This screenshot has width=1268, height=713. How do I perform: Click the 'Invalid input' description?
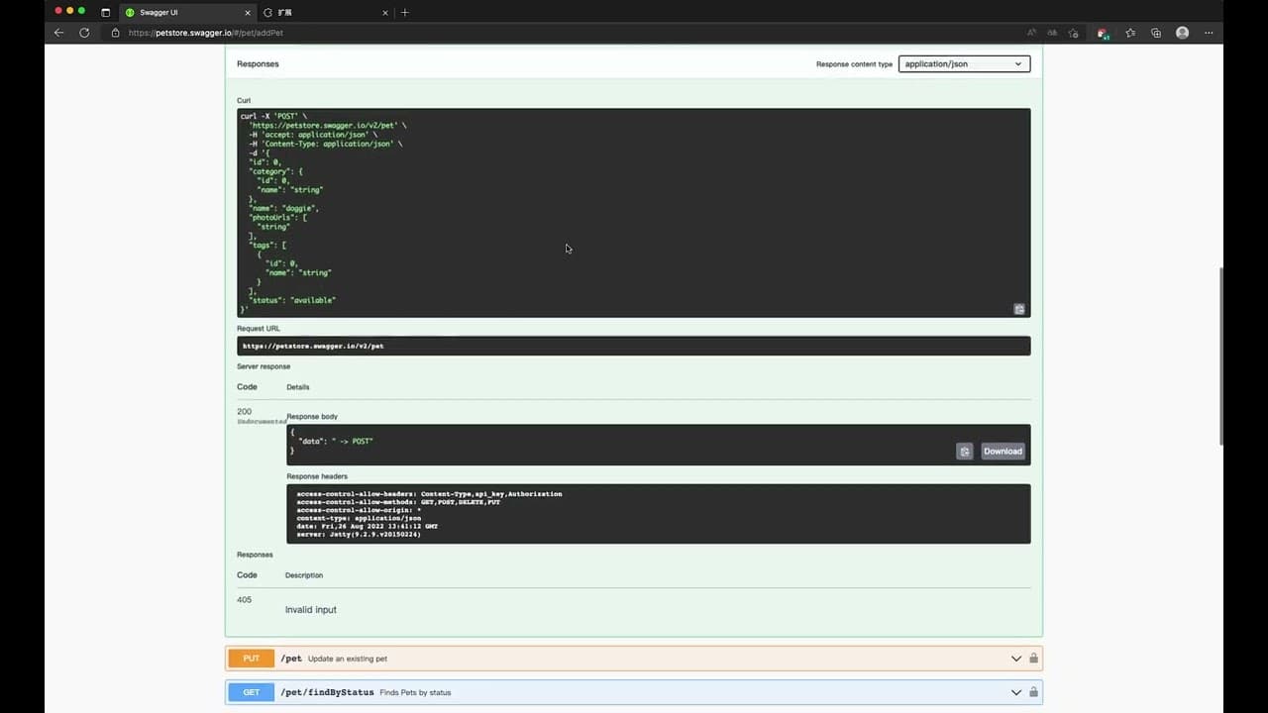pyautogui.click(x=311, y=610)
